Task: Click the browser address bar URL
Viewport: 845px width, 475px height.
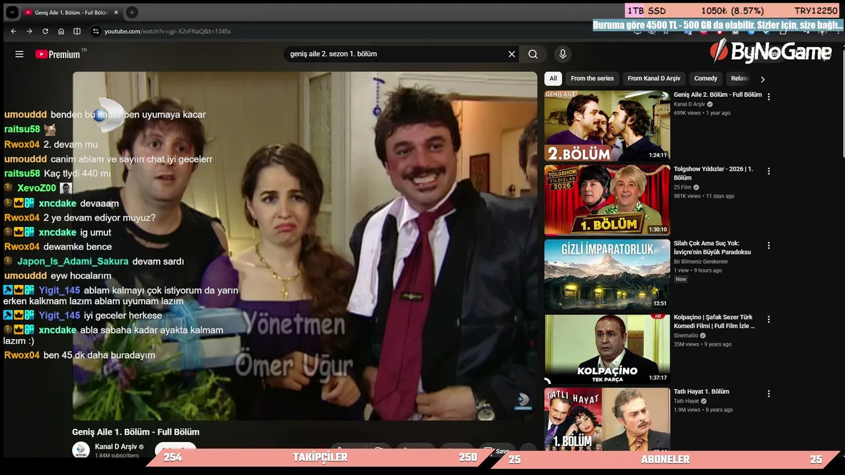Action: click(168, 31)
